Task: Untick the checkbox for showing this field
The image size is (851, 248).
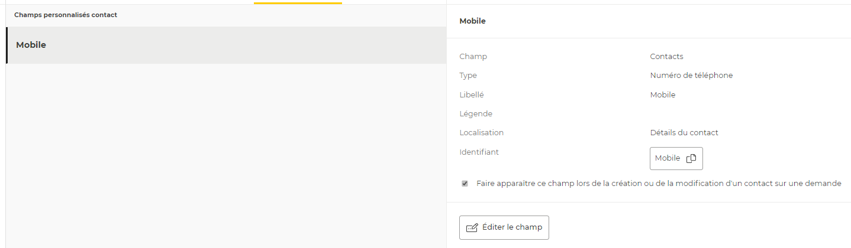Action: pos(465,184)
